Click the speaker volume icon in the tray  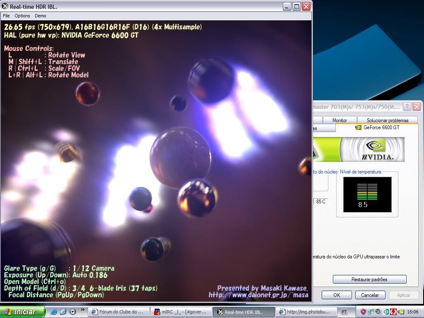click(378, 312)
